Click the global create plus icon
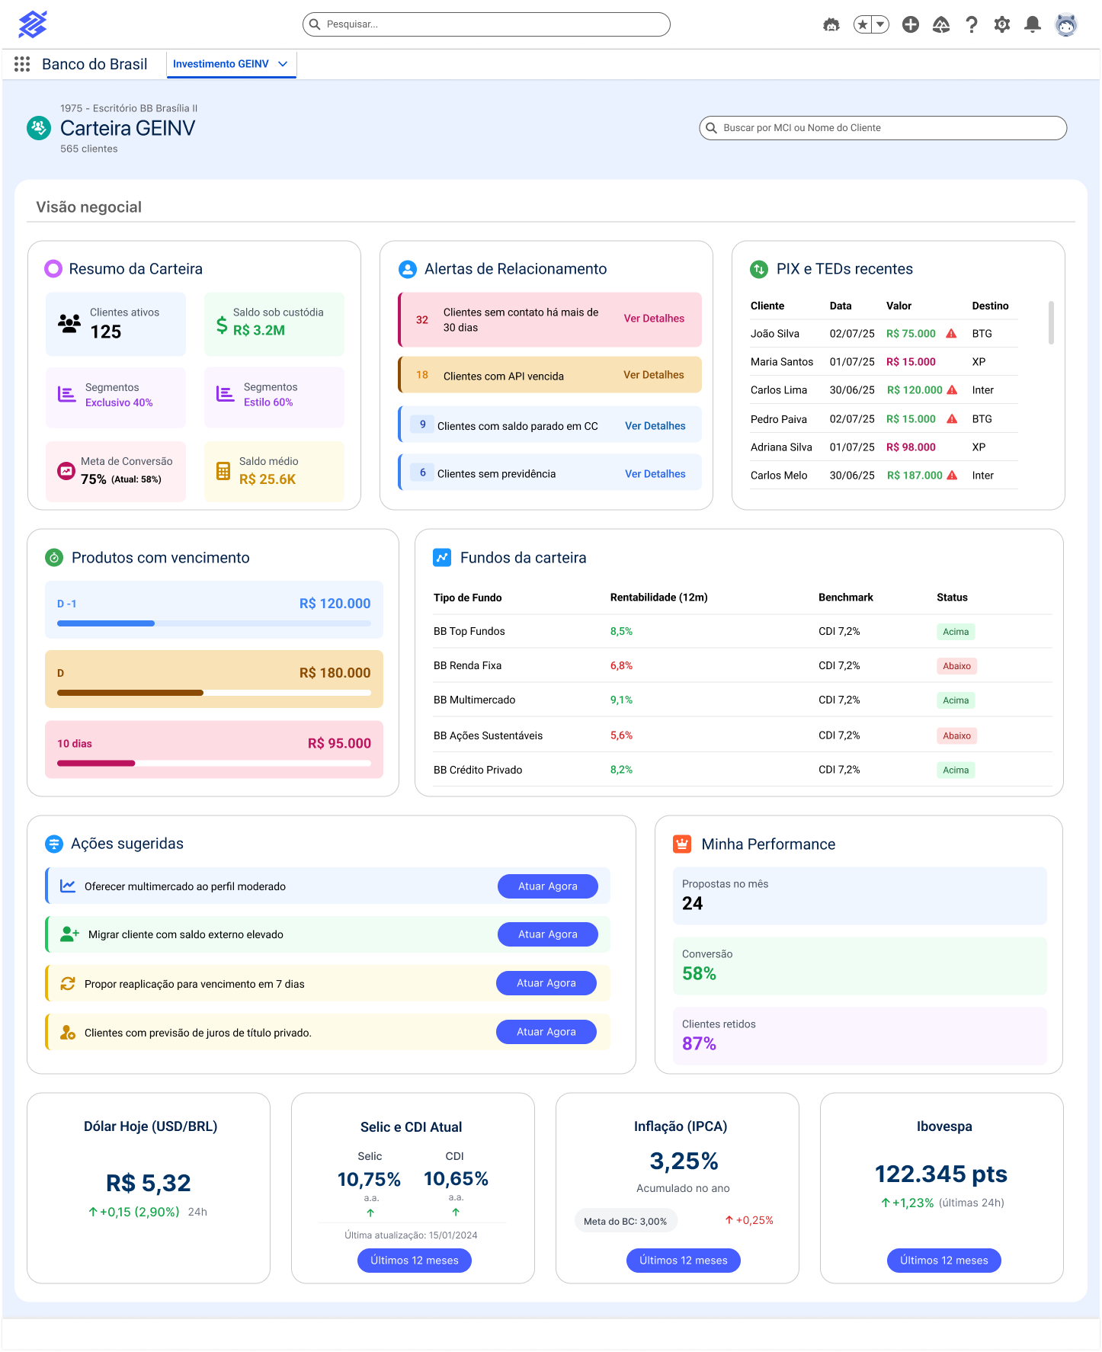 click(911, 24)
